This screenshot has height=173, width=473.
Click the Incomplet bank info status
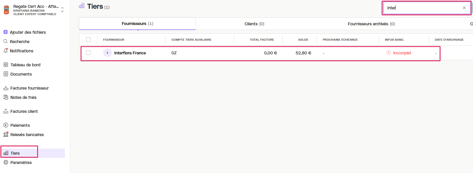(402, 53)
